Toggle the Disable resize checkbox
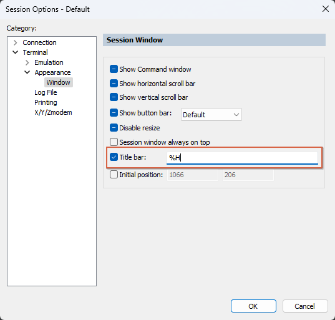Image resolution: width=335 pixels, height=320 pixels. [x=114, y=128]
